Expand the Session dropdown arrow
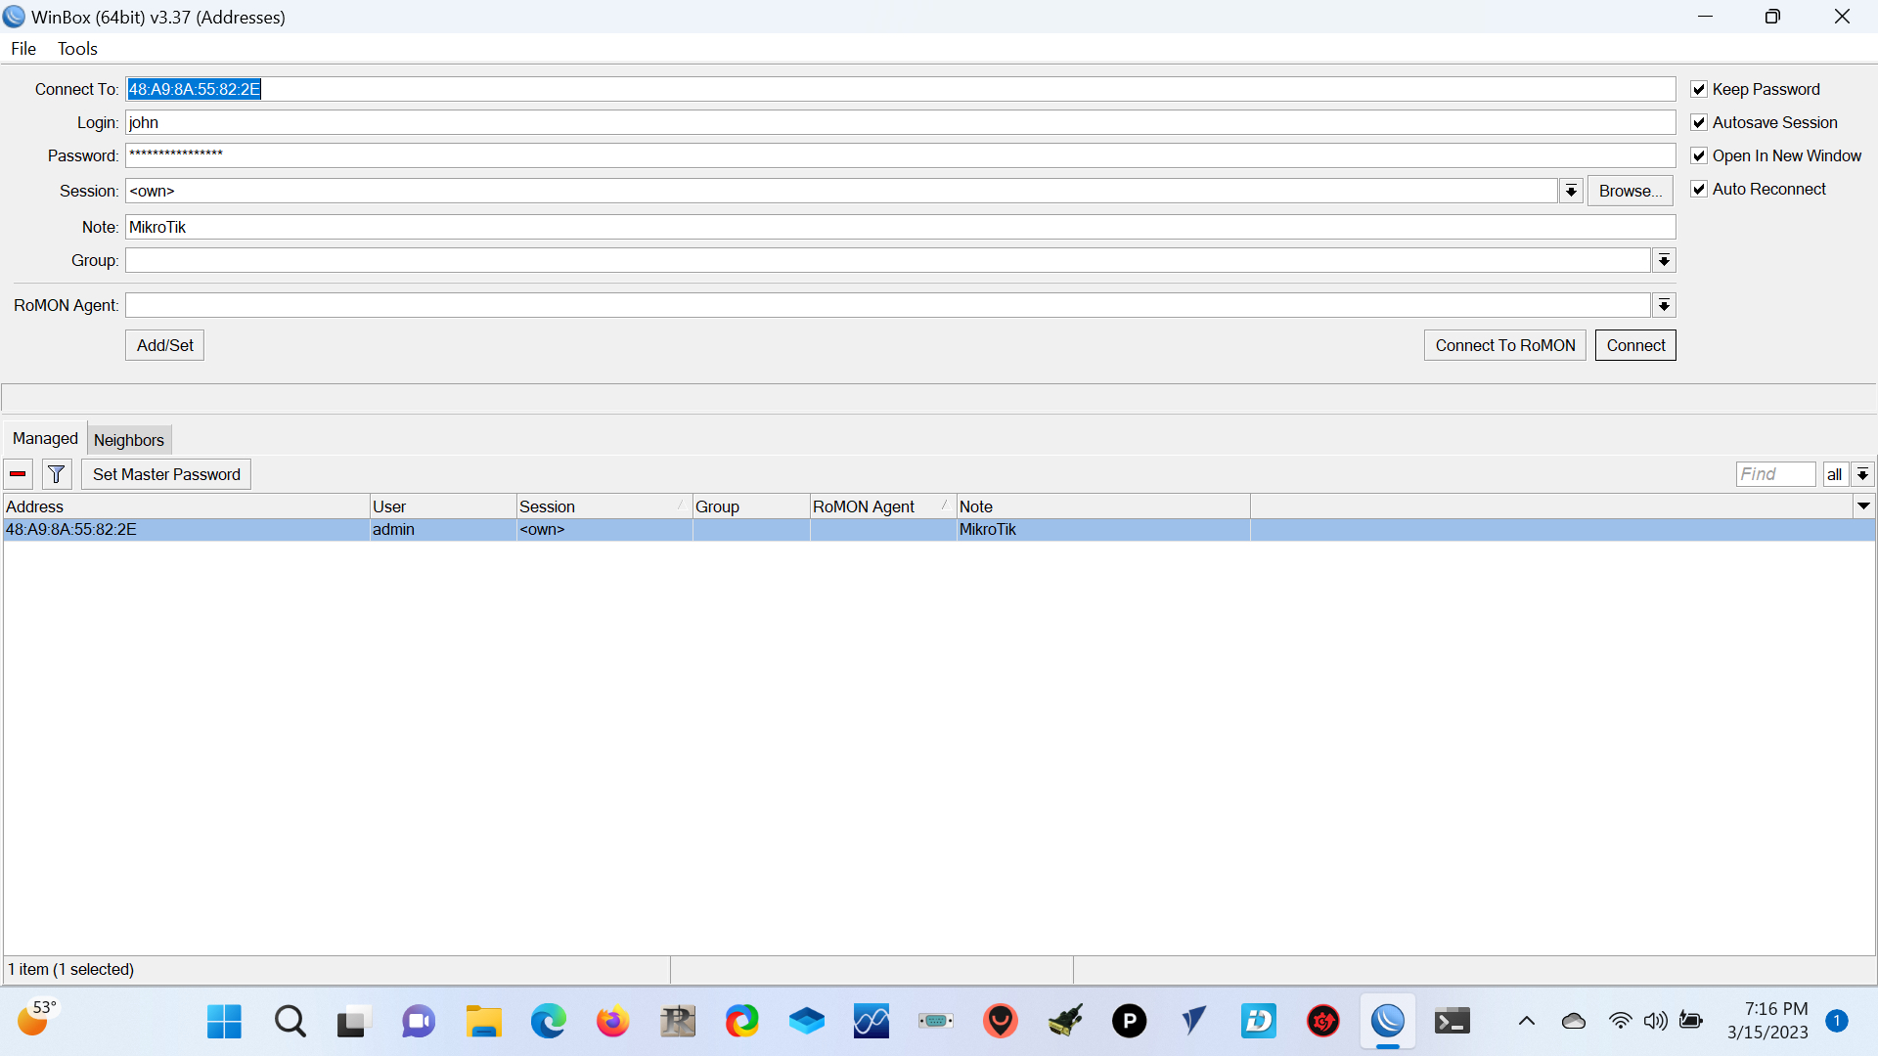 click(x=1570, y=191)
